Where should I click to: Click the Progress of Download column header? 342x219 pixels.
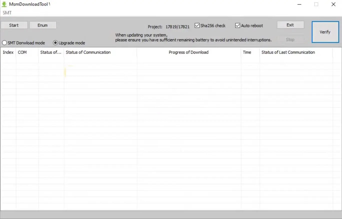(x=188, y=52)
